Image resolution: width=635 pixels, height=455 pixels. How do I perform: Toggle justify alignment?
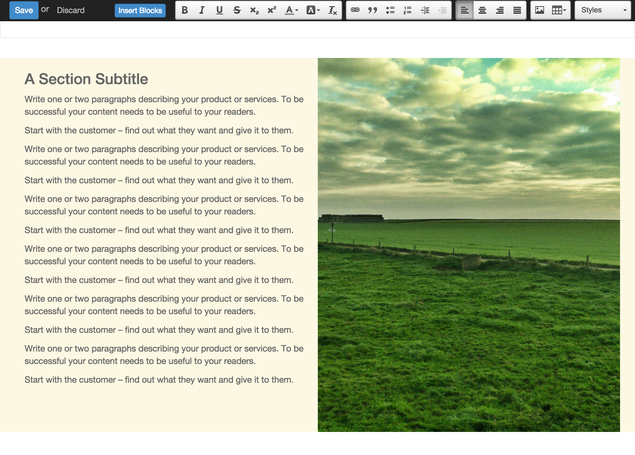(517, 10)
